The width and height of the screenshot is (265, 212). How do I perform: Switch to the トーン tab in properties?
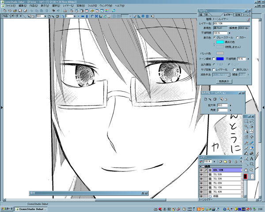(246, 15)
